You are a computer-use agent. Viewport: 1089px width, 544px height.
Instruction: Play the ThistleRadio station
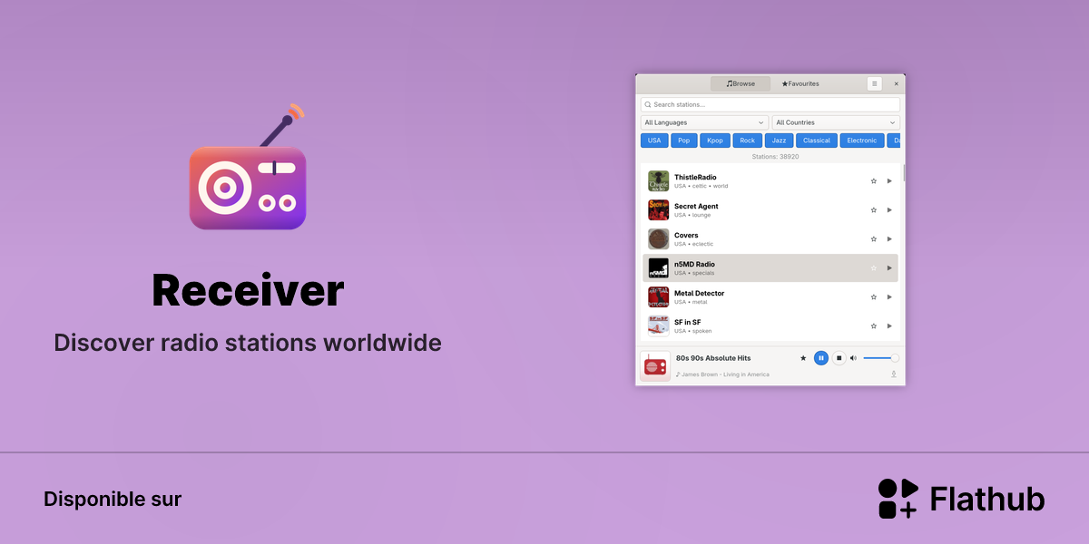tap(889, 181)
